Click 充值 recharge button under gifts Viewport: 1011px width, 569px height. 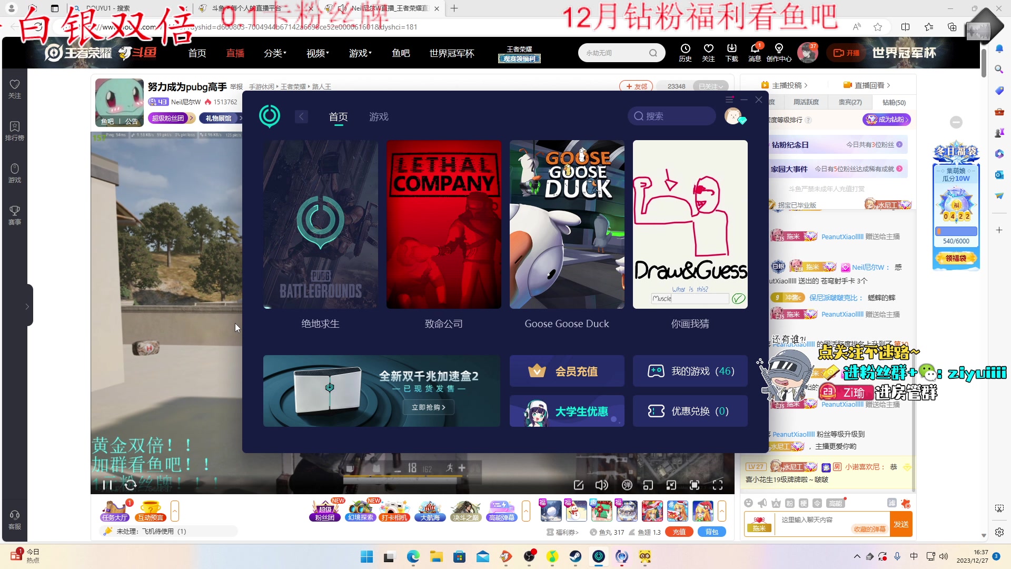pyautogui.click(x=679, y=532)
